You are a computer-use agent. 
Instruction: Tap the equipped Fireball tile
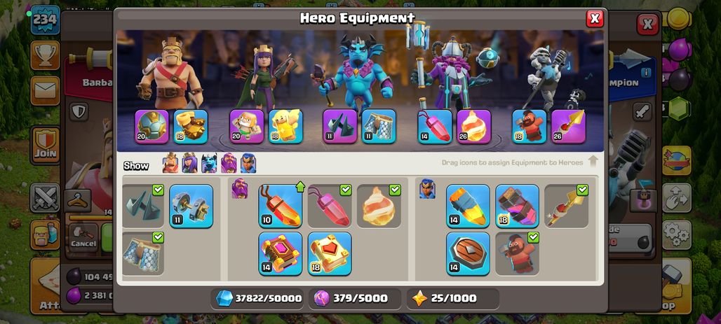click(379, 206)
